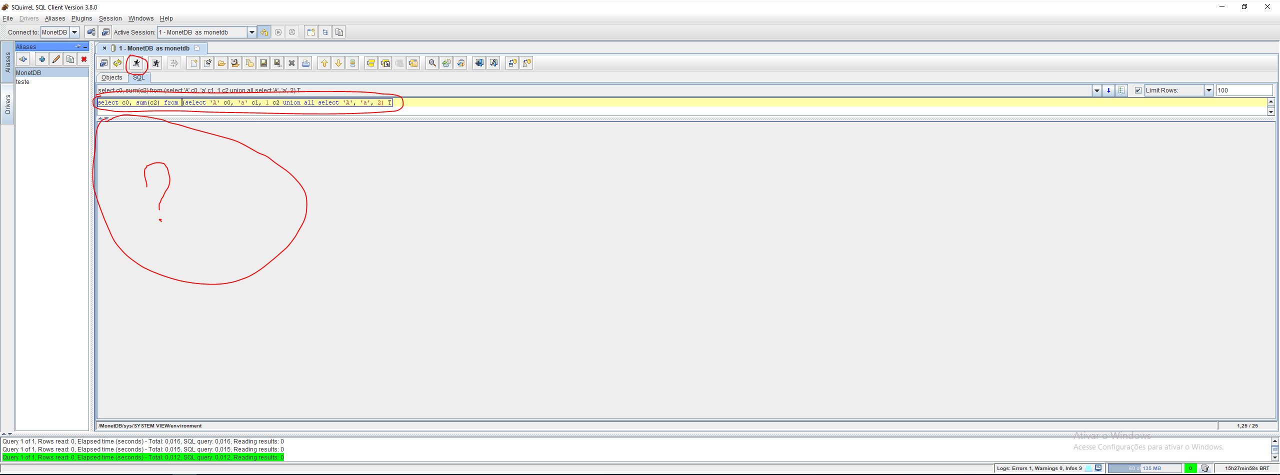Open a SQL file using folder icon
The height and width of the screenshot is (475, 1280).
point(221,63)
